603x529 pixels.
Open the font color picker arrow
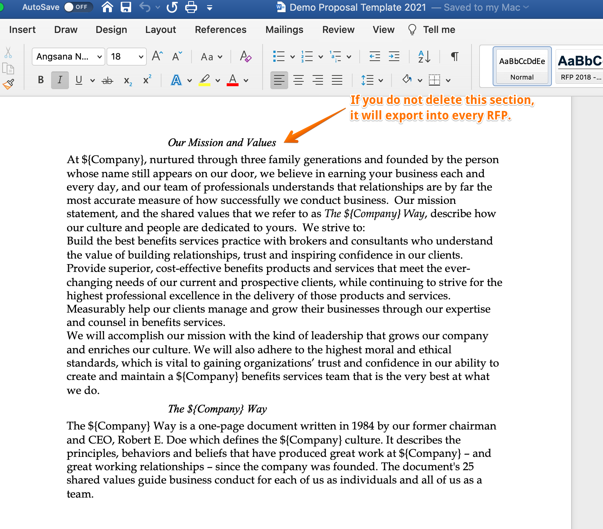(246, 80)
